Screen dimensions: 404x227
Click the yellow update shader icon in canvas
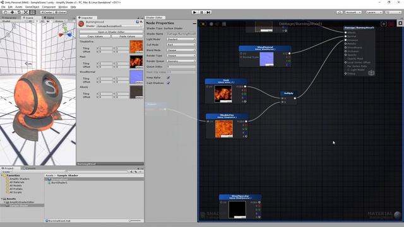click(203, 24)
